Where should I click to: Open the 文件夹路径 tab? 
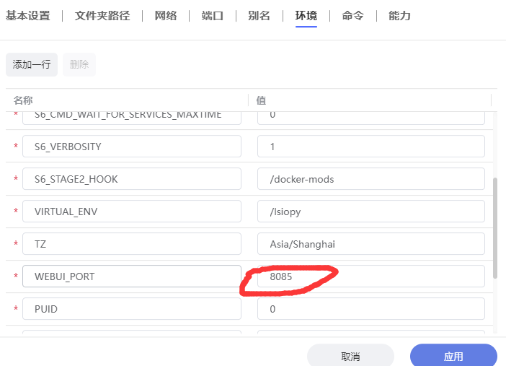coord(102,16)
